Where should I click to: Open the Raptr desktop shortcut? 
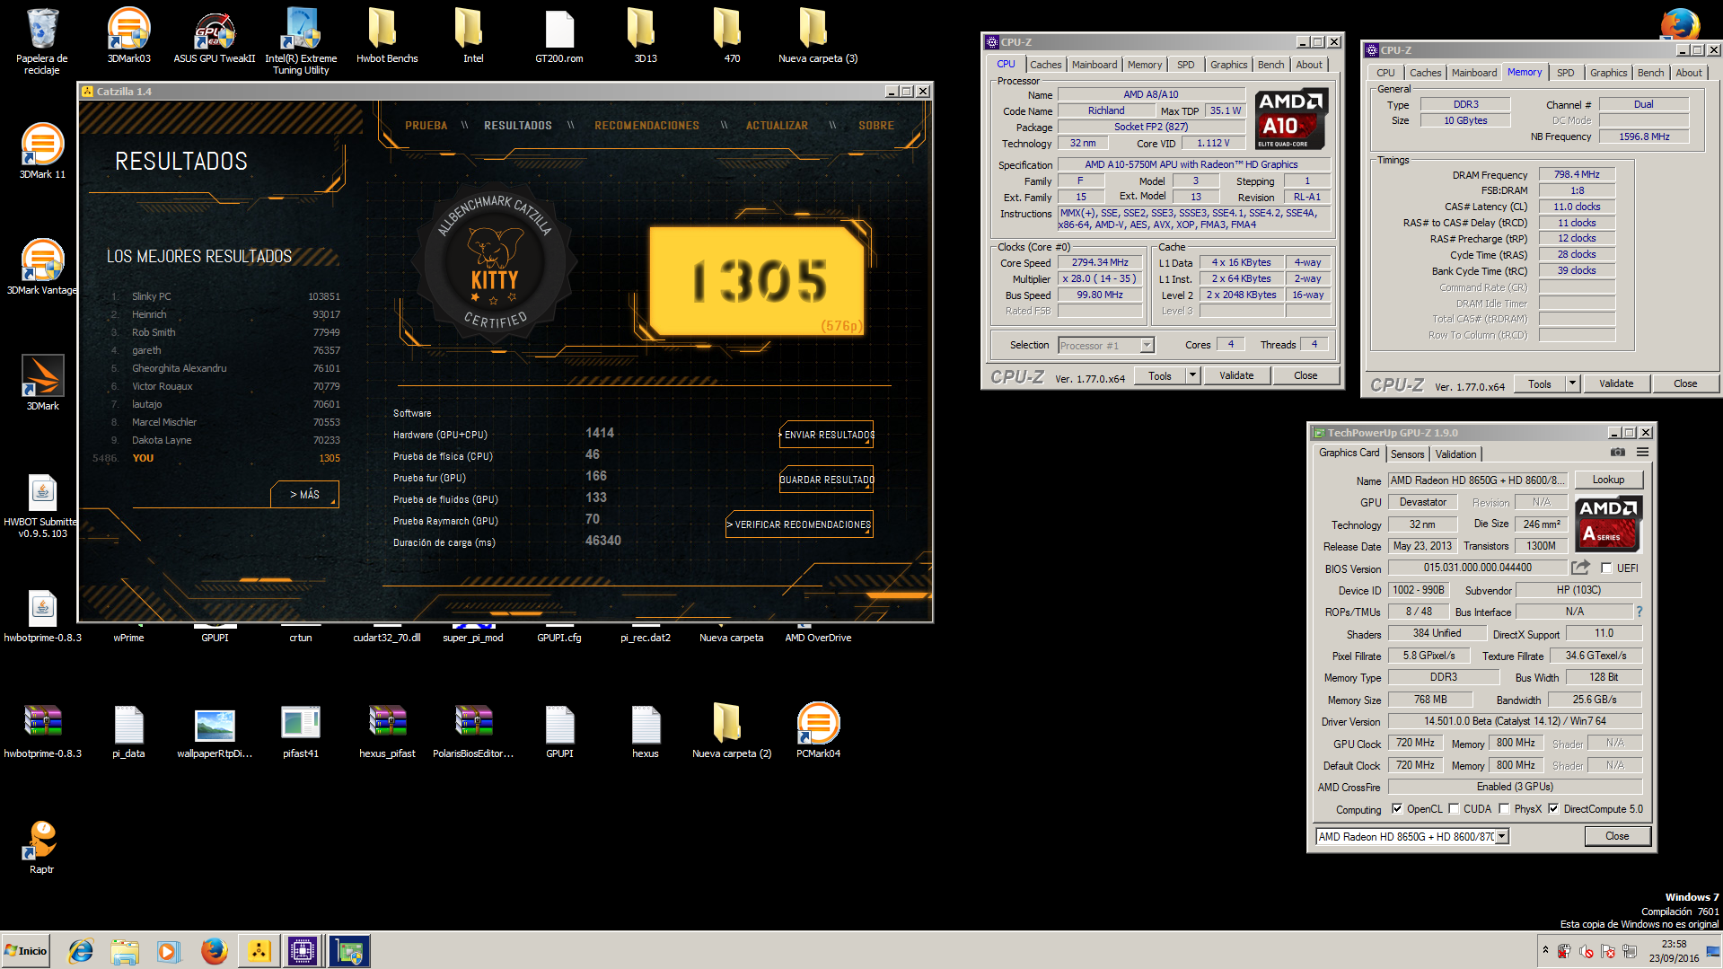42,846
